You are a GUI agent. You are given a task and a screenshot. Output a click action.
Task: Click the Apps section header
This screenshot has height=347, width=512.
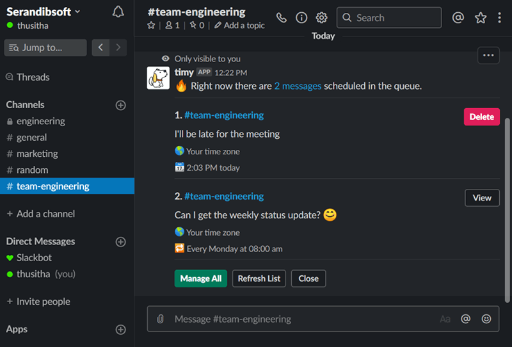[17, 329]
